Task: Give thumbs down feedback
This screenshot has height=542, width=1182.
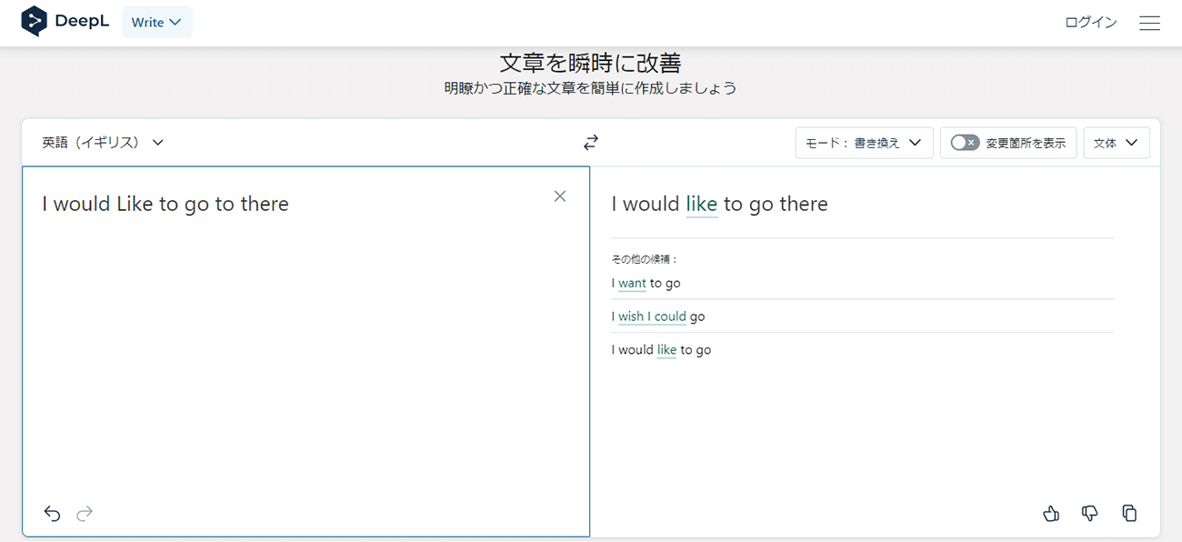Action: pos(1090,514)
